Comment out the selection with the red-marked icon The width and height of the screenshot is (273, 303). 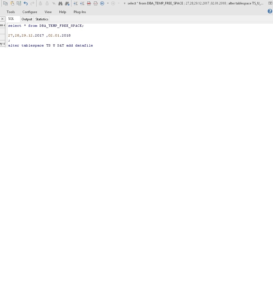coord(89,3)
